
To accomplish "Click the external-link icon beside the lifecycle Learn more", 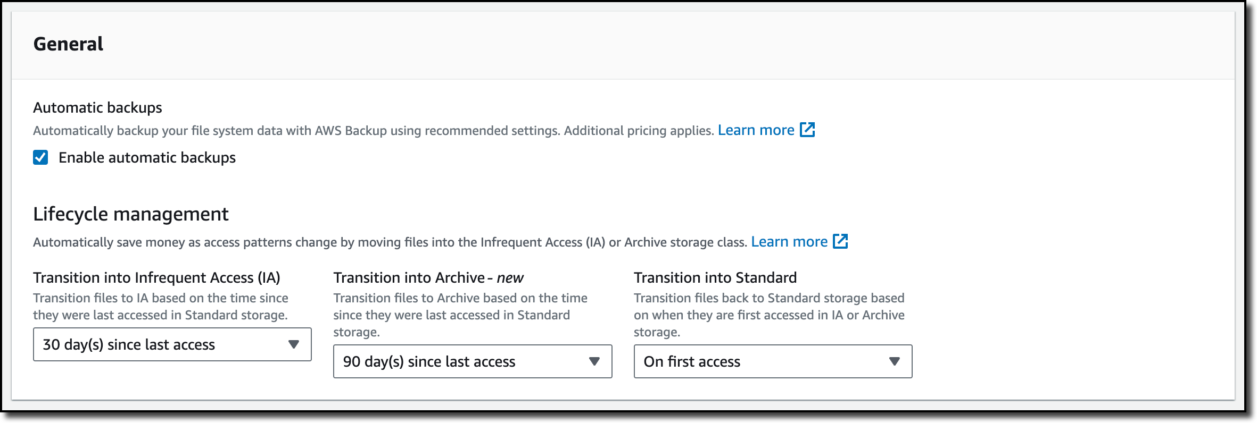I will (x=840, y=241).
